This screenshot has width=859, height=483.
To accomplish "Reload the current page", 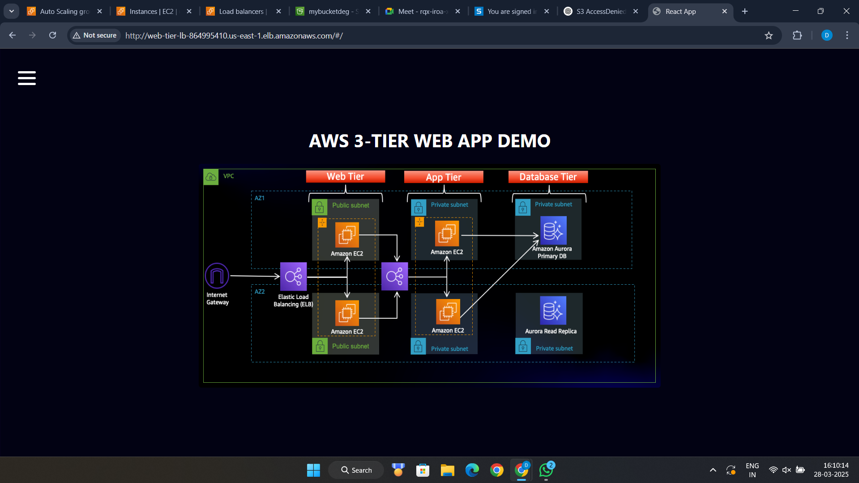I will click(53, 35).
